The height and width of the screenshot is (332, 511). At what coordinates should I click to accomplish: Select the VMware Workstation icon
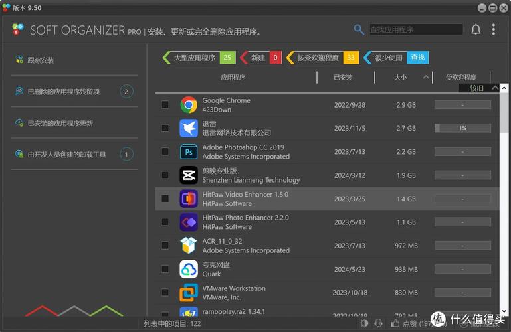coord(189,292)
